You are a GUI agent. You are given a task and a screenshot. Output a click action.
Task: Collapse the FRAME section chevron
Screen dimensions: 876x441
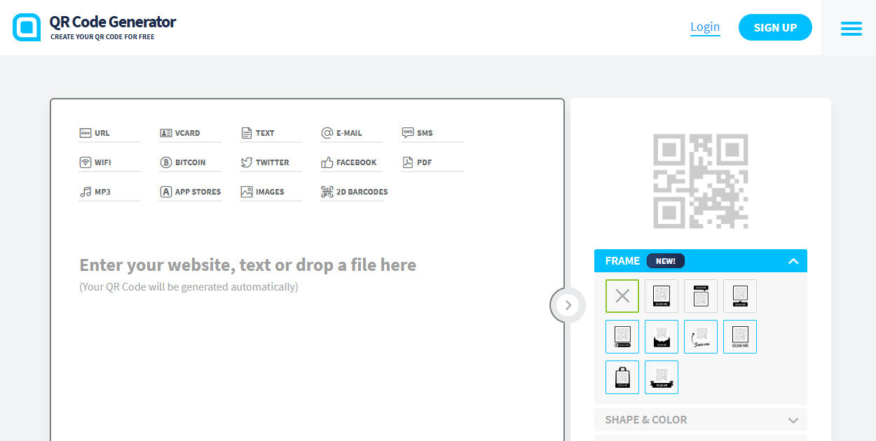(793, 261)
